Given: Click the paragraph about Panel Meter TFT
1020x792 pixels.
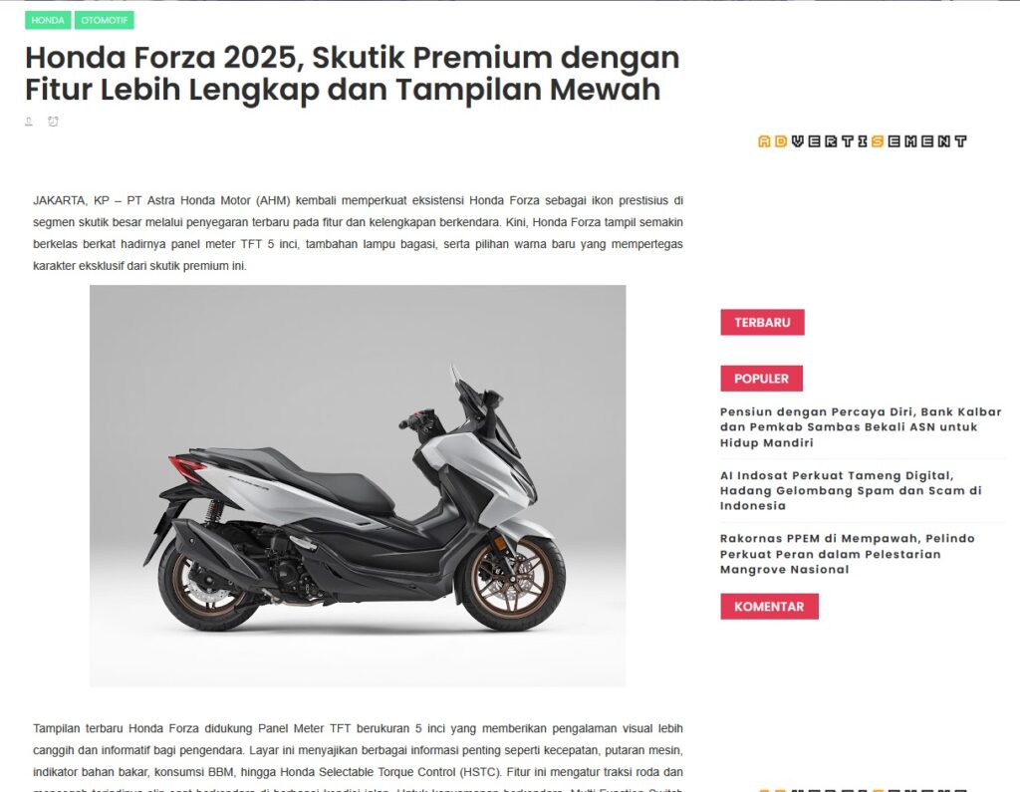Looking at the screenshot, I should [358, 757].
